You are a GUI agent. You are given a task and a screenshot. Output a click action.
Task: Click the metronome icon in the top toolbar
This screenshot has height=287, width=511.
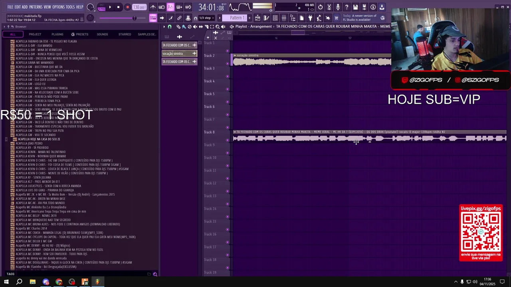tap(153, 7)
